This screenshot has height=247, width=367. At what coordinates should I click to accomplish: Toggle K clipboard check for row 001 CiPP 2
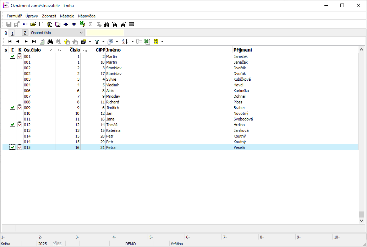pyautogui.click(x=20, y=56)
